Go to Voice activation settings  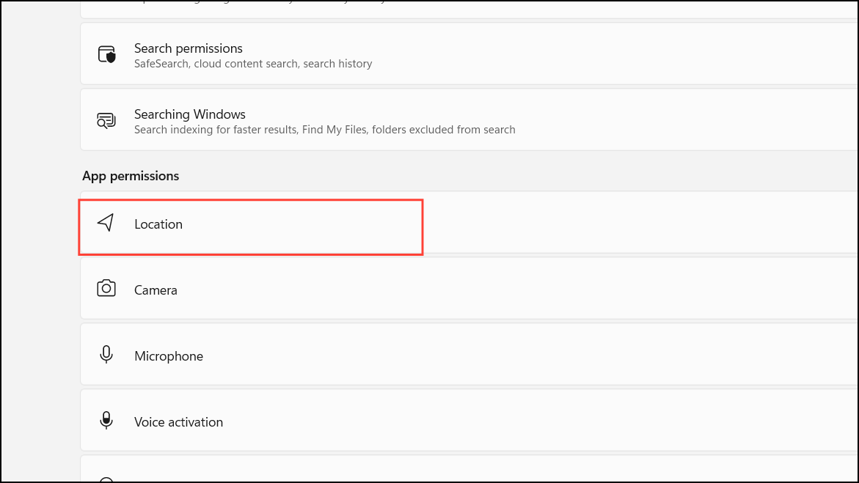(178, 422)
